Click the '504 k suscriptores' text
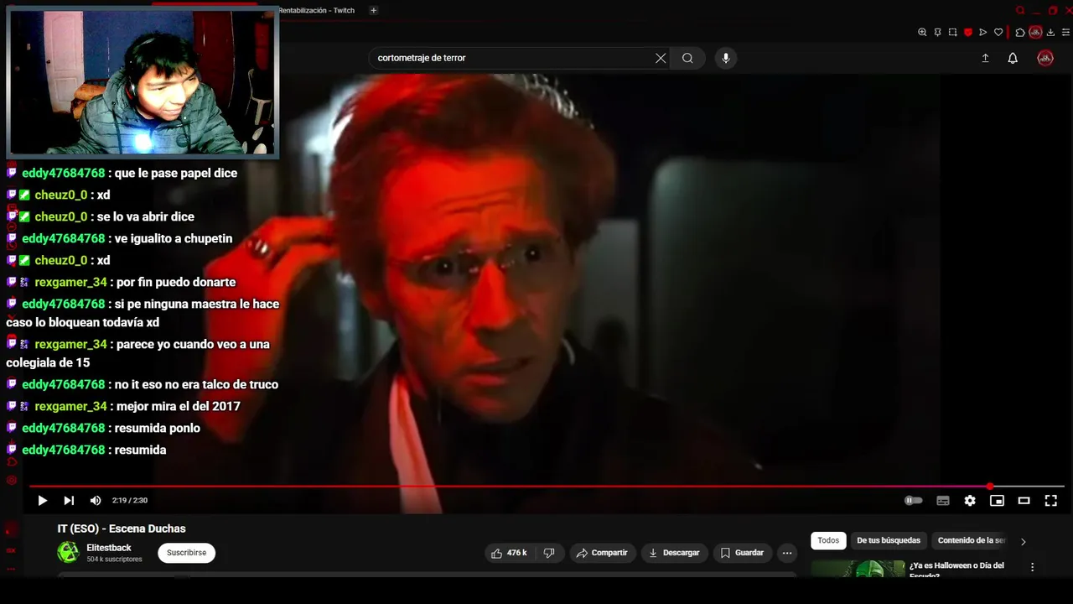 [x=114, y=560]
